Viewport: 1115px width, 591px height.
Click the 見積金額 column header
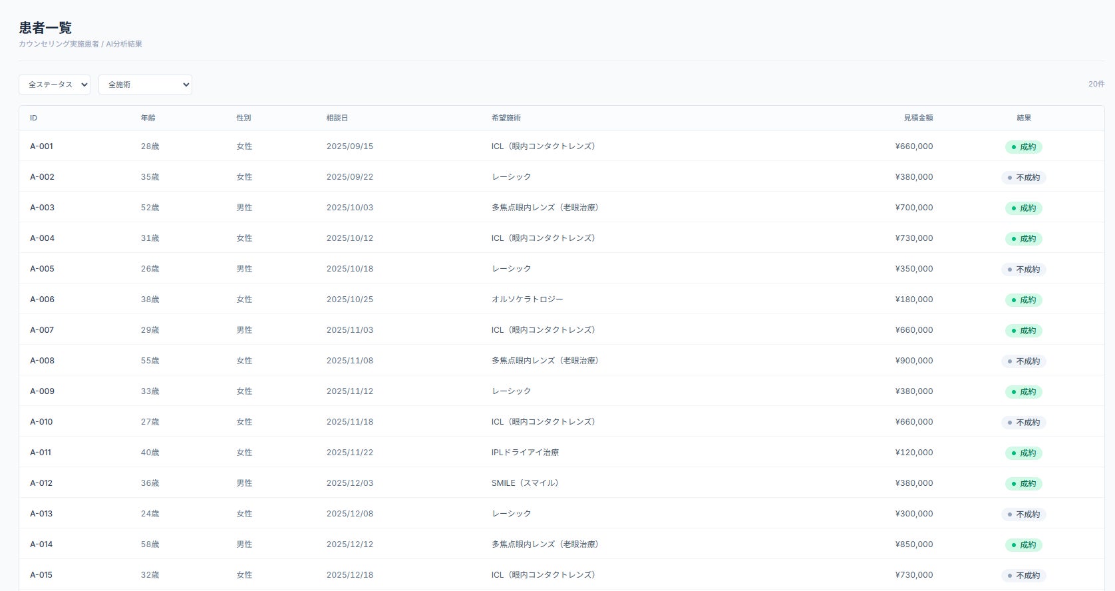coord(918,118)
